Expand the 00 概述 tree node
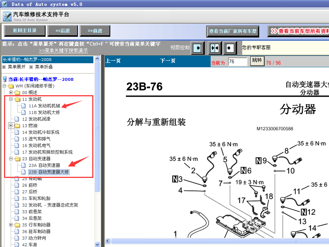This screenshot has width=329, height=247. [x=11, y=93]
